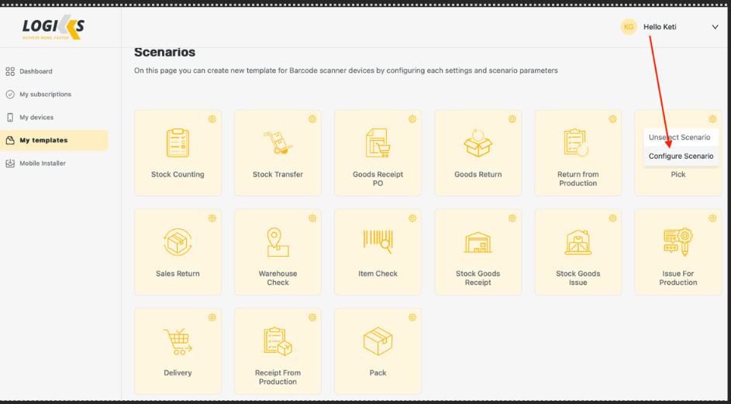
Task: Open gear settings on Sales Return card
Action: [212, 218]
